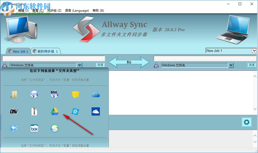Click the 更改 sync direction arrows
258x153 pixels.
pyautogui.click(x=129, y=62)
